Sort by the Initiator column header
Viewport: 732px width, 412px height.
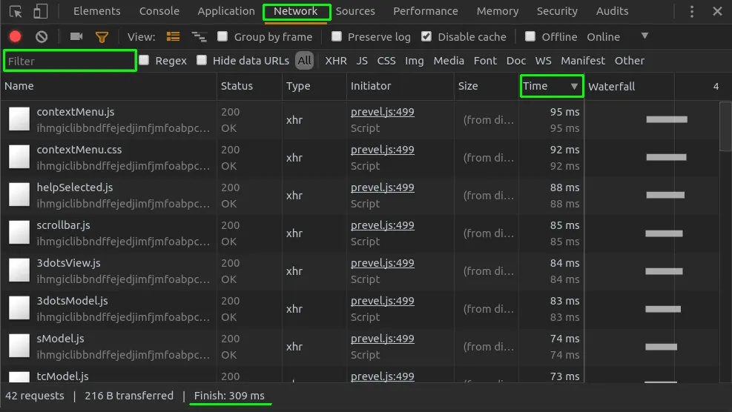[x=400, y=86]
